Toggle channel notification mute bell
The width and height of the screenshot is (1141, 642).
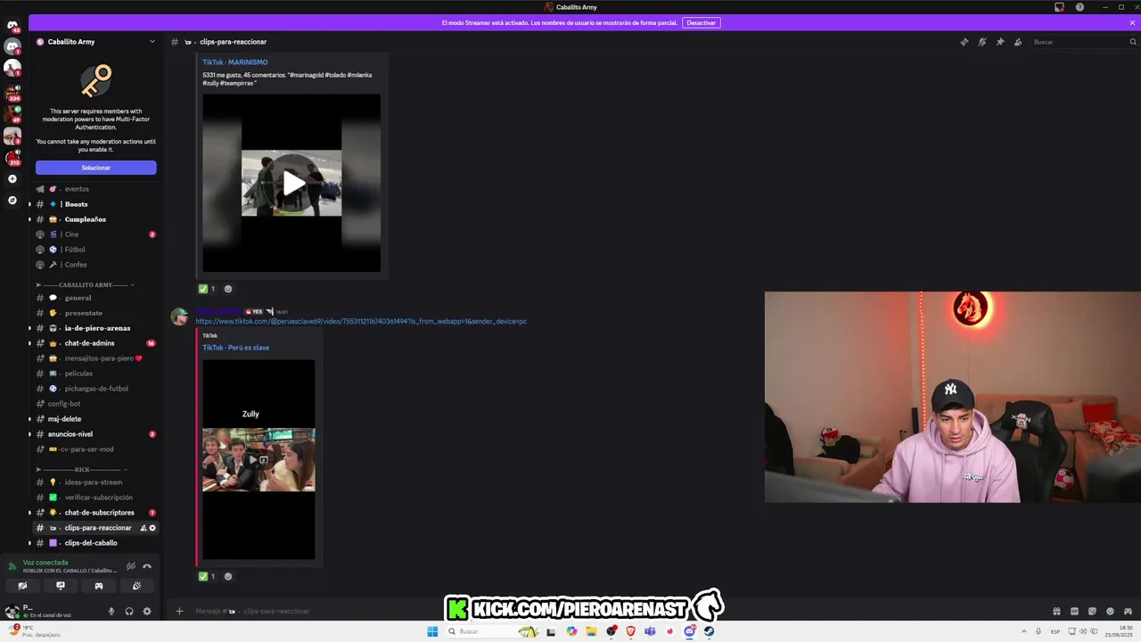[981, 42]
